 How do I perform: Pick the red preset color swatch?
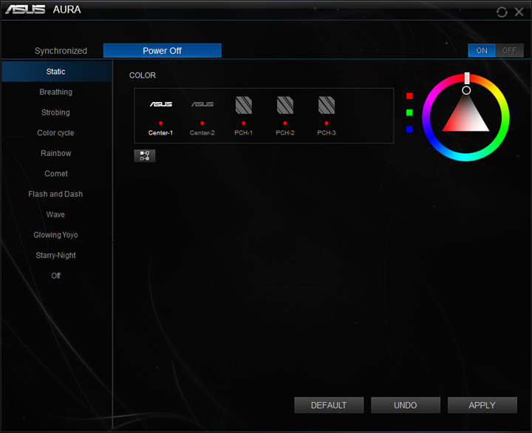point(409,96)
